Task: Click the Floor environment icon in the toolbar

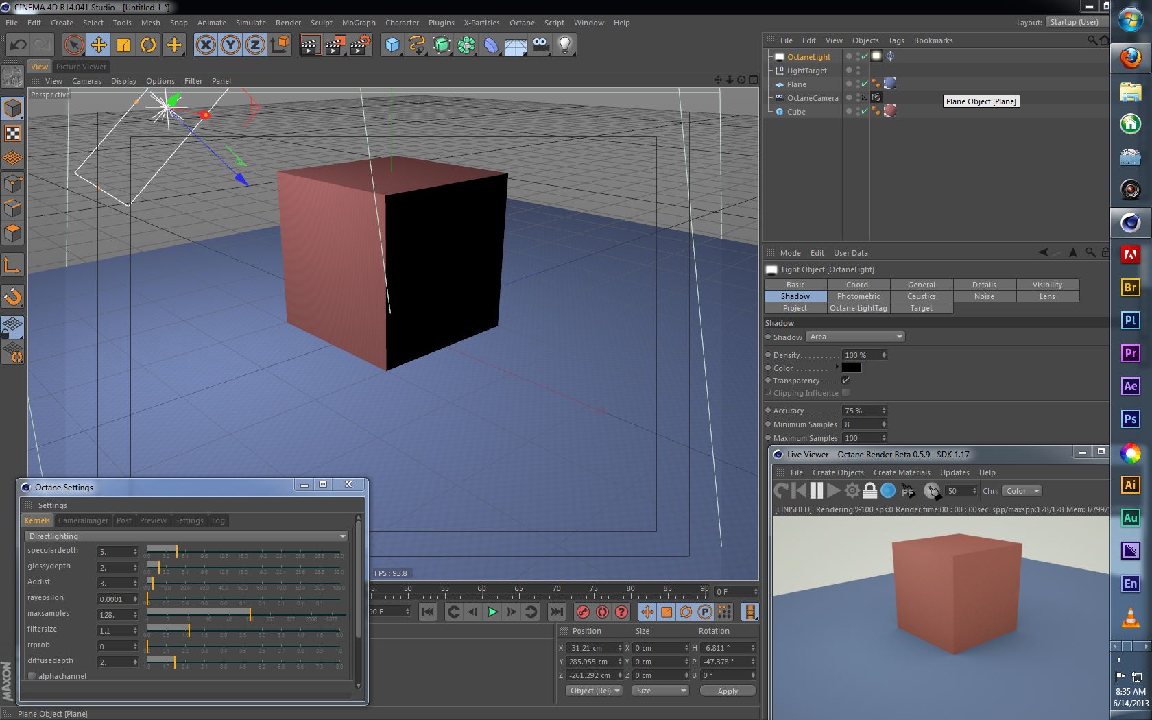Action: click(x=516, y=45)
